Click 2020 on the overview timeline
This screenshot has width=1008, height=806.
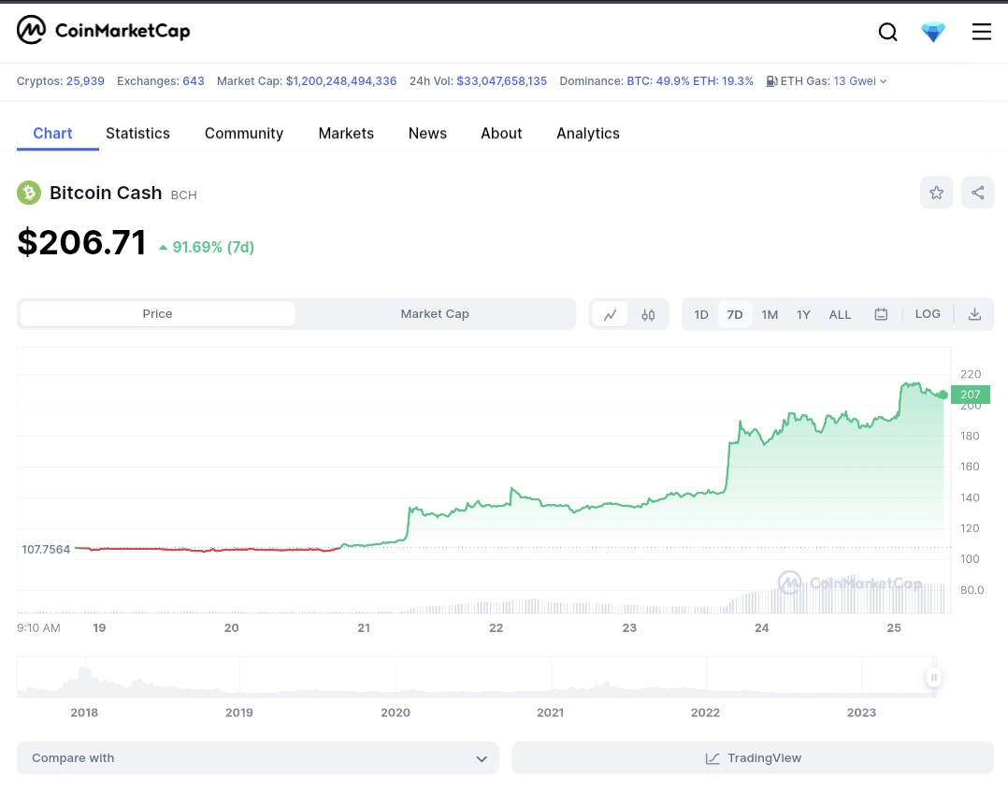coord(395,712)
